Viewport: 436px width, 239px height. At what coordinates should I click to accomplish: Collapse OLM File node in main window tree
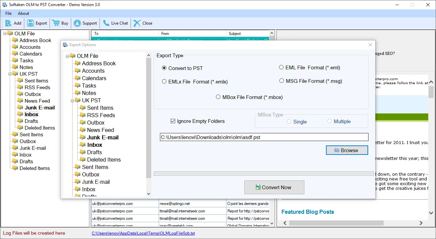pyautogui.click(x=5, y=34)
